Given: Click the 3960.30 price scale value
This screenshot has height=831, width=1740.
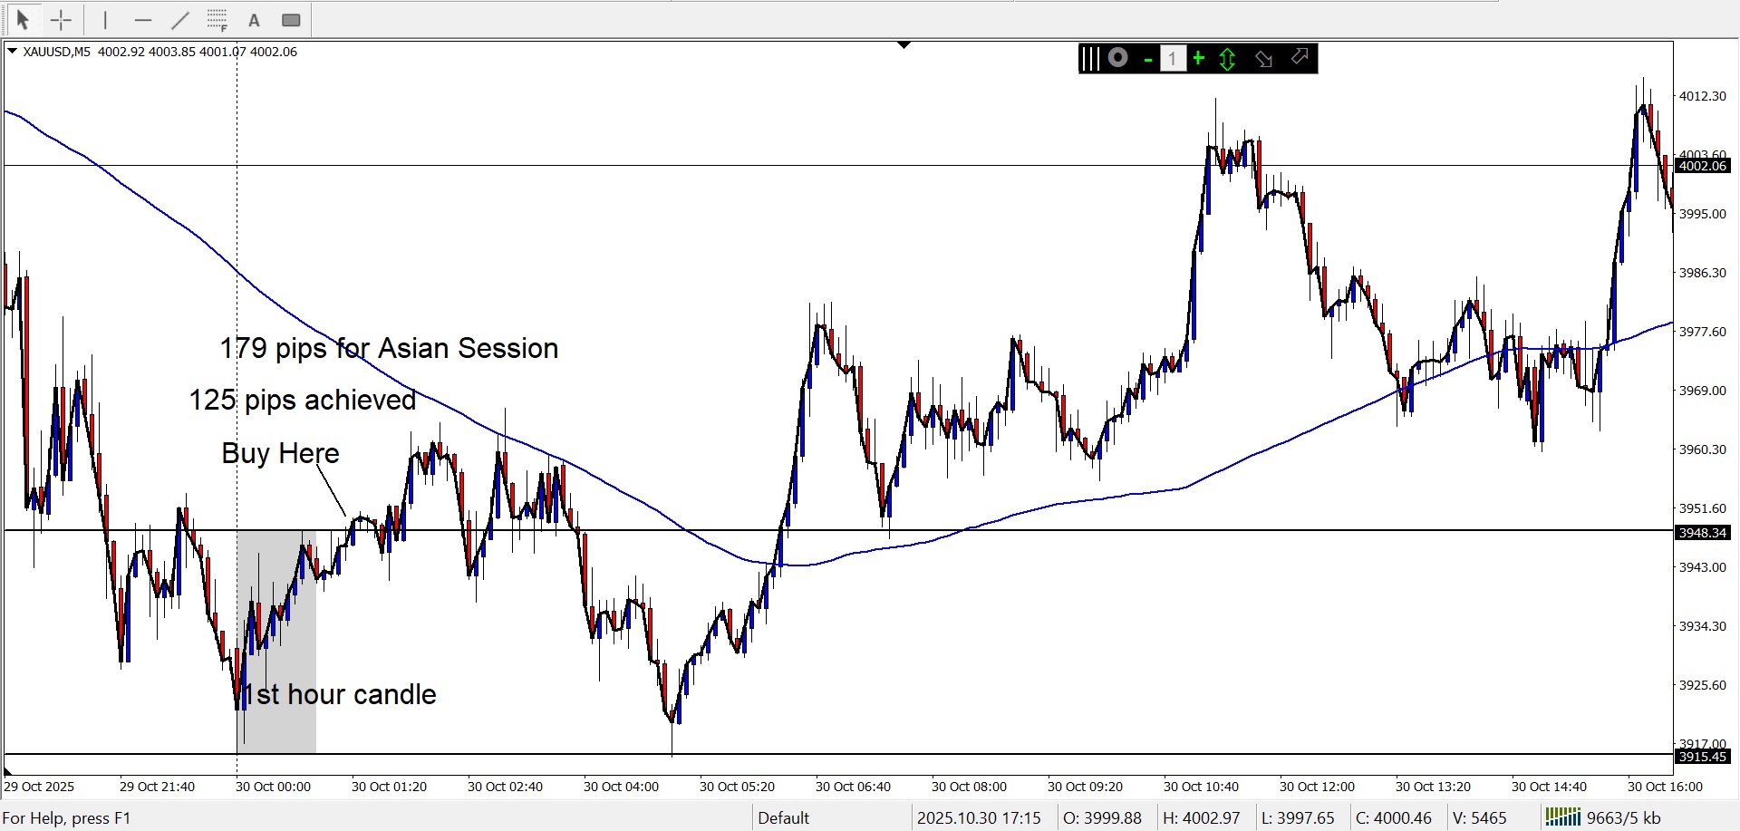Looking at the screenshot, I should (x=1703, y=449).
